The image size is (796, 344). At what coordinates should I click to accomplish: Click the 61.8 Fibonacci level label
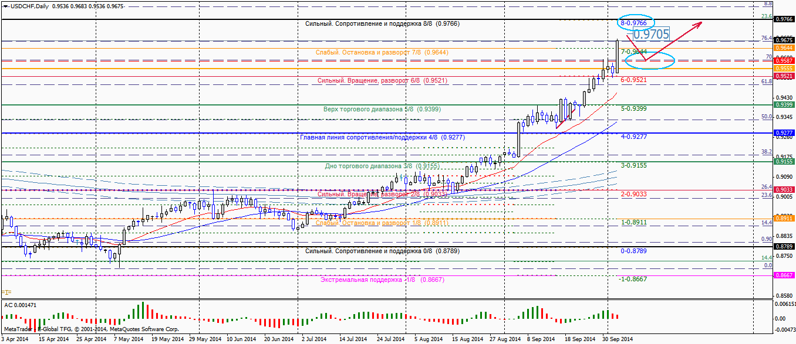pos(766,82)
